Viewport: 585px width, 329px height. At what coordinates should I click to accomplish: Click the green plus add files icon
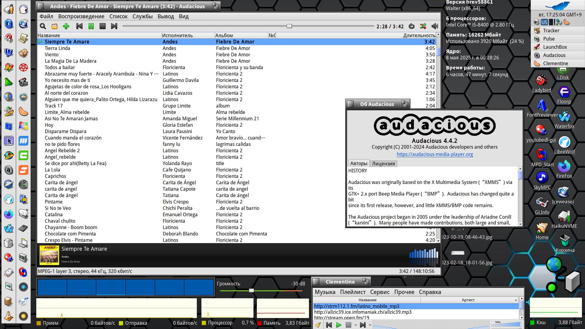(66, 26)
